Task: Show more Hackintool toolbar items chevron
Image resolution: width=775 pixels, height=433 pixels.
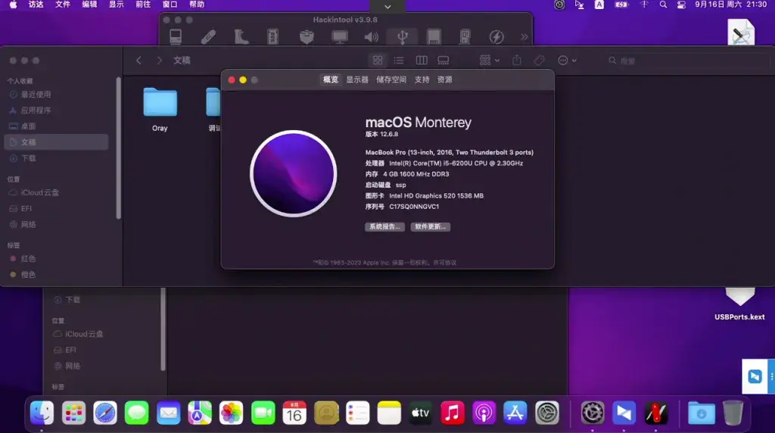Action: (x=524, y=36)
